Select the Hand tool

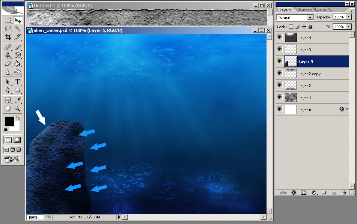tap(8, 108)
